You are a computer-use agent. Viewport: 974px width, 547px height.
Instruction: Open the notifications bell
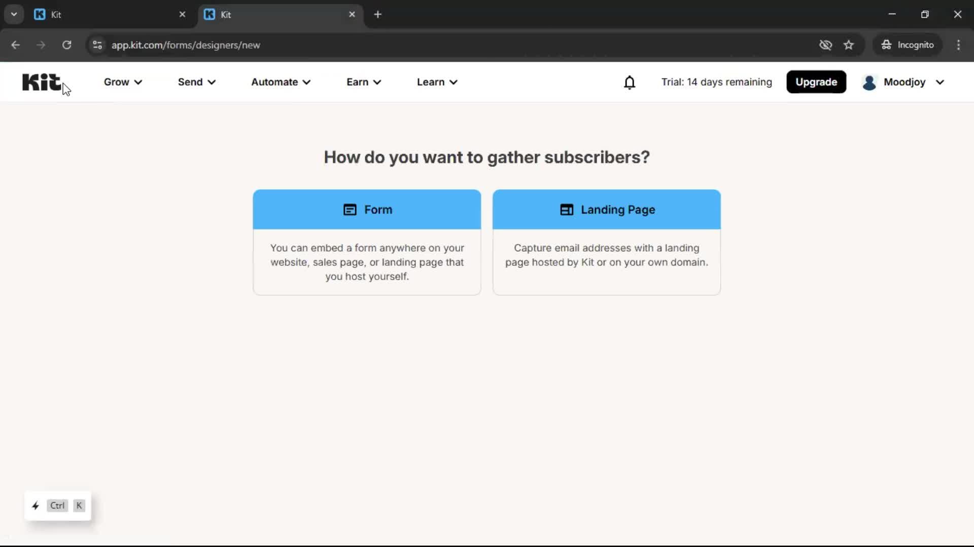630,82
